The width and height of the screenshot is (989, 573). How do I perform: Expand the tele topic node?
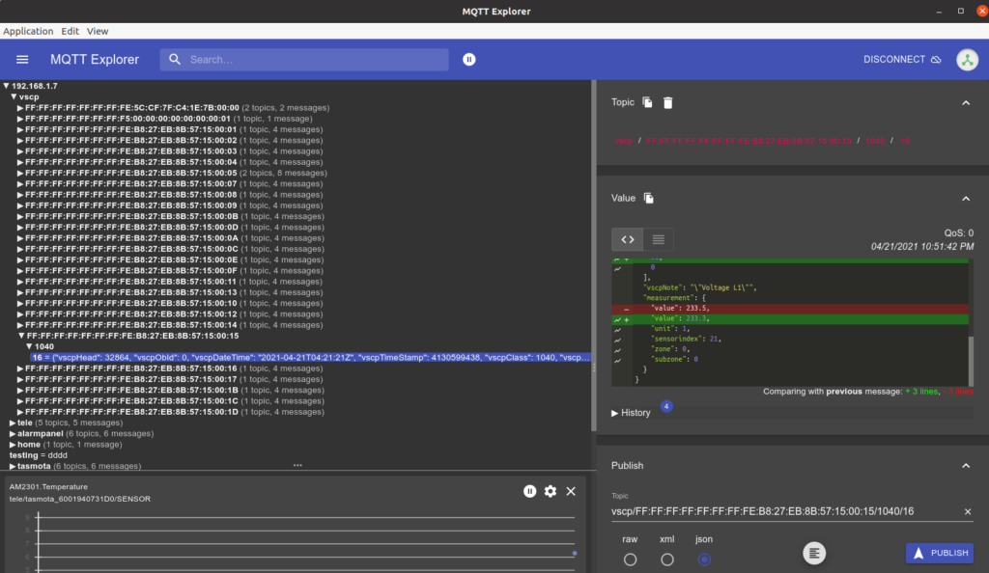13,423
